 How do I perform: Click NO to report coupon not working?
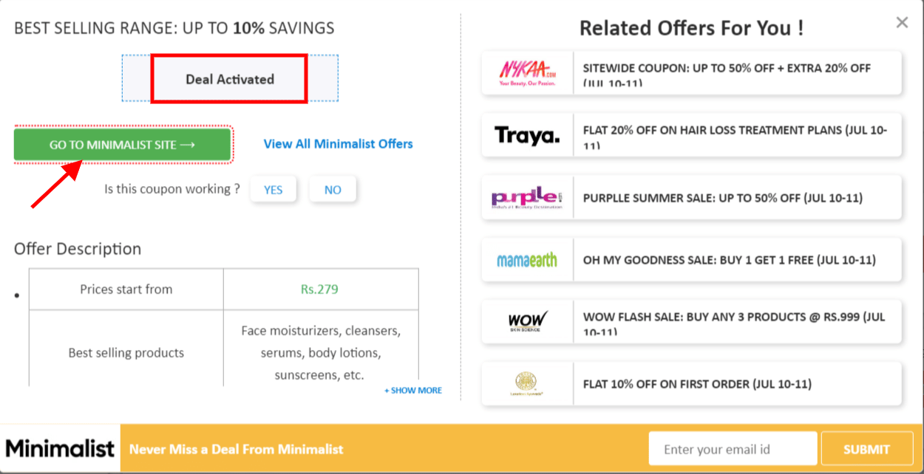pos(333,189)
